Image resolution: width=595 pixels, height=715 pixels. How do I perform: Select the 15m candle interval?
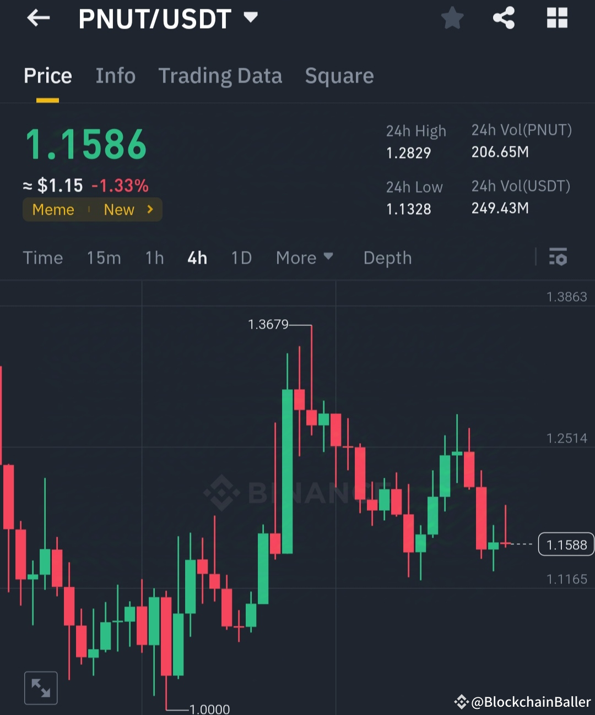pos(104,258)
